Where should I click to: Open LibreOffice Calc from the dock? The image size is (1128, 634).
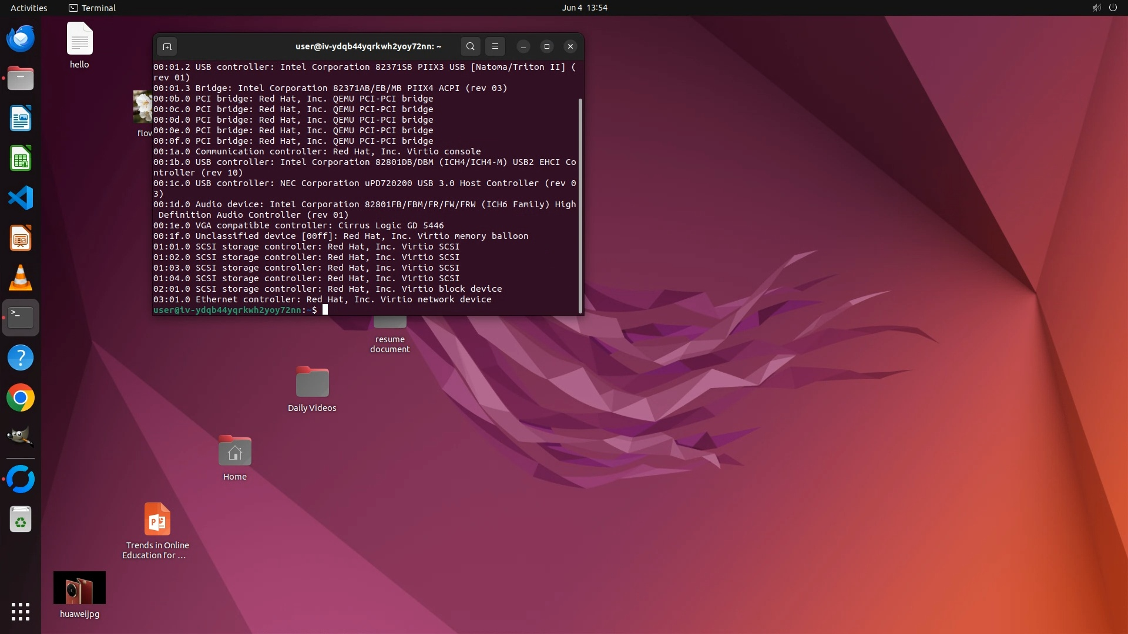21,158
